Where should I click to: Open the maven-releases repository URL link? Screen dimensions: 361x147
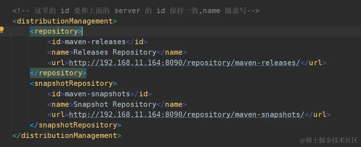tap(185, 63)
